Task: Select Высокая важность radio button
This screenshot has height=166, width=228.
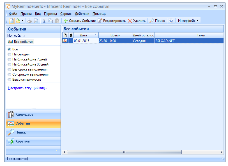Action: pos(9,80)
